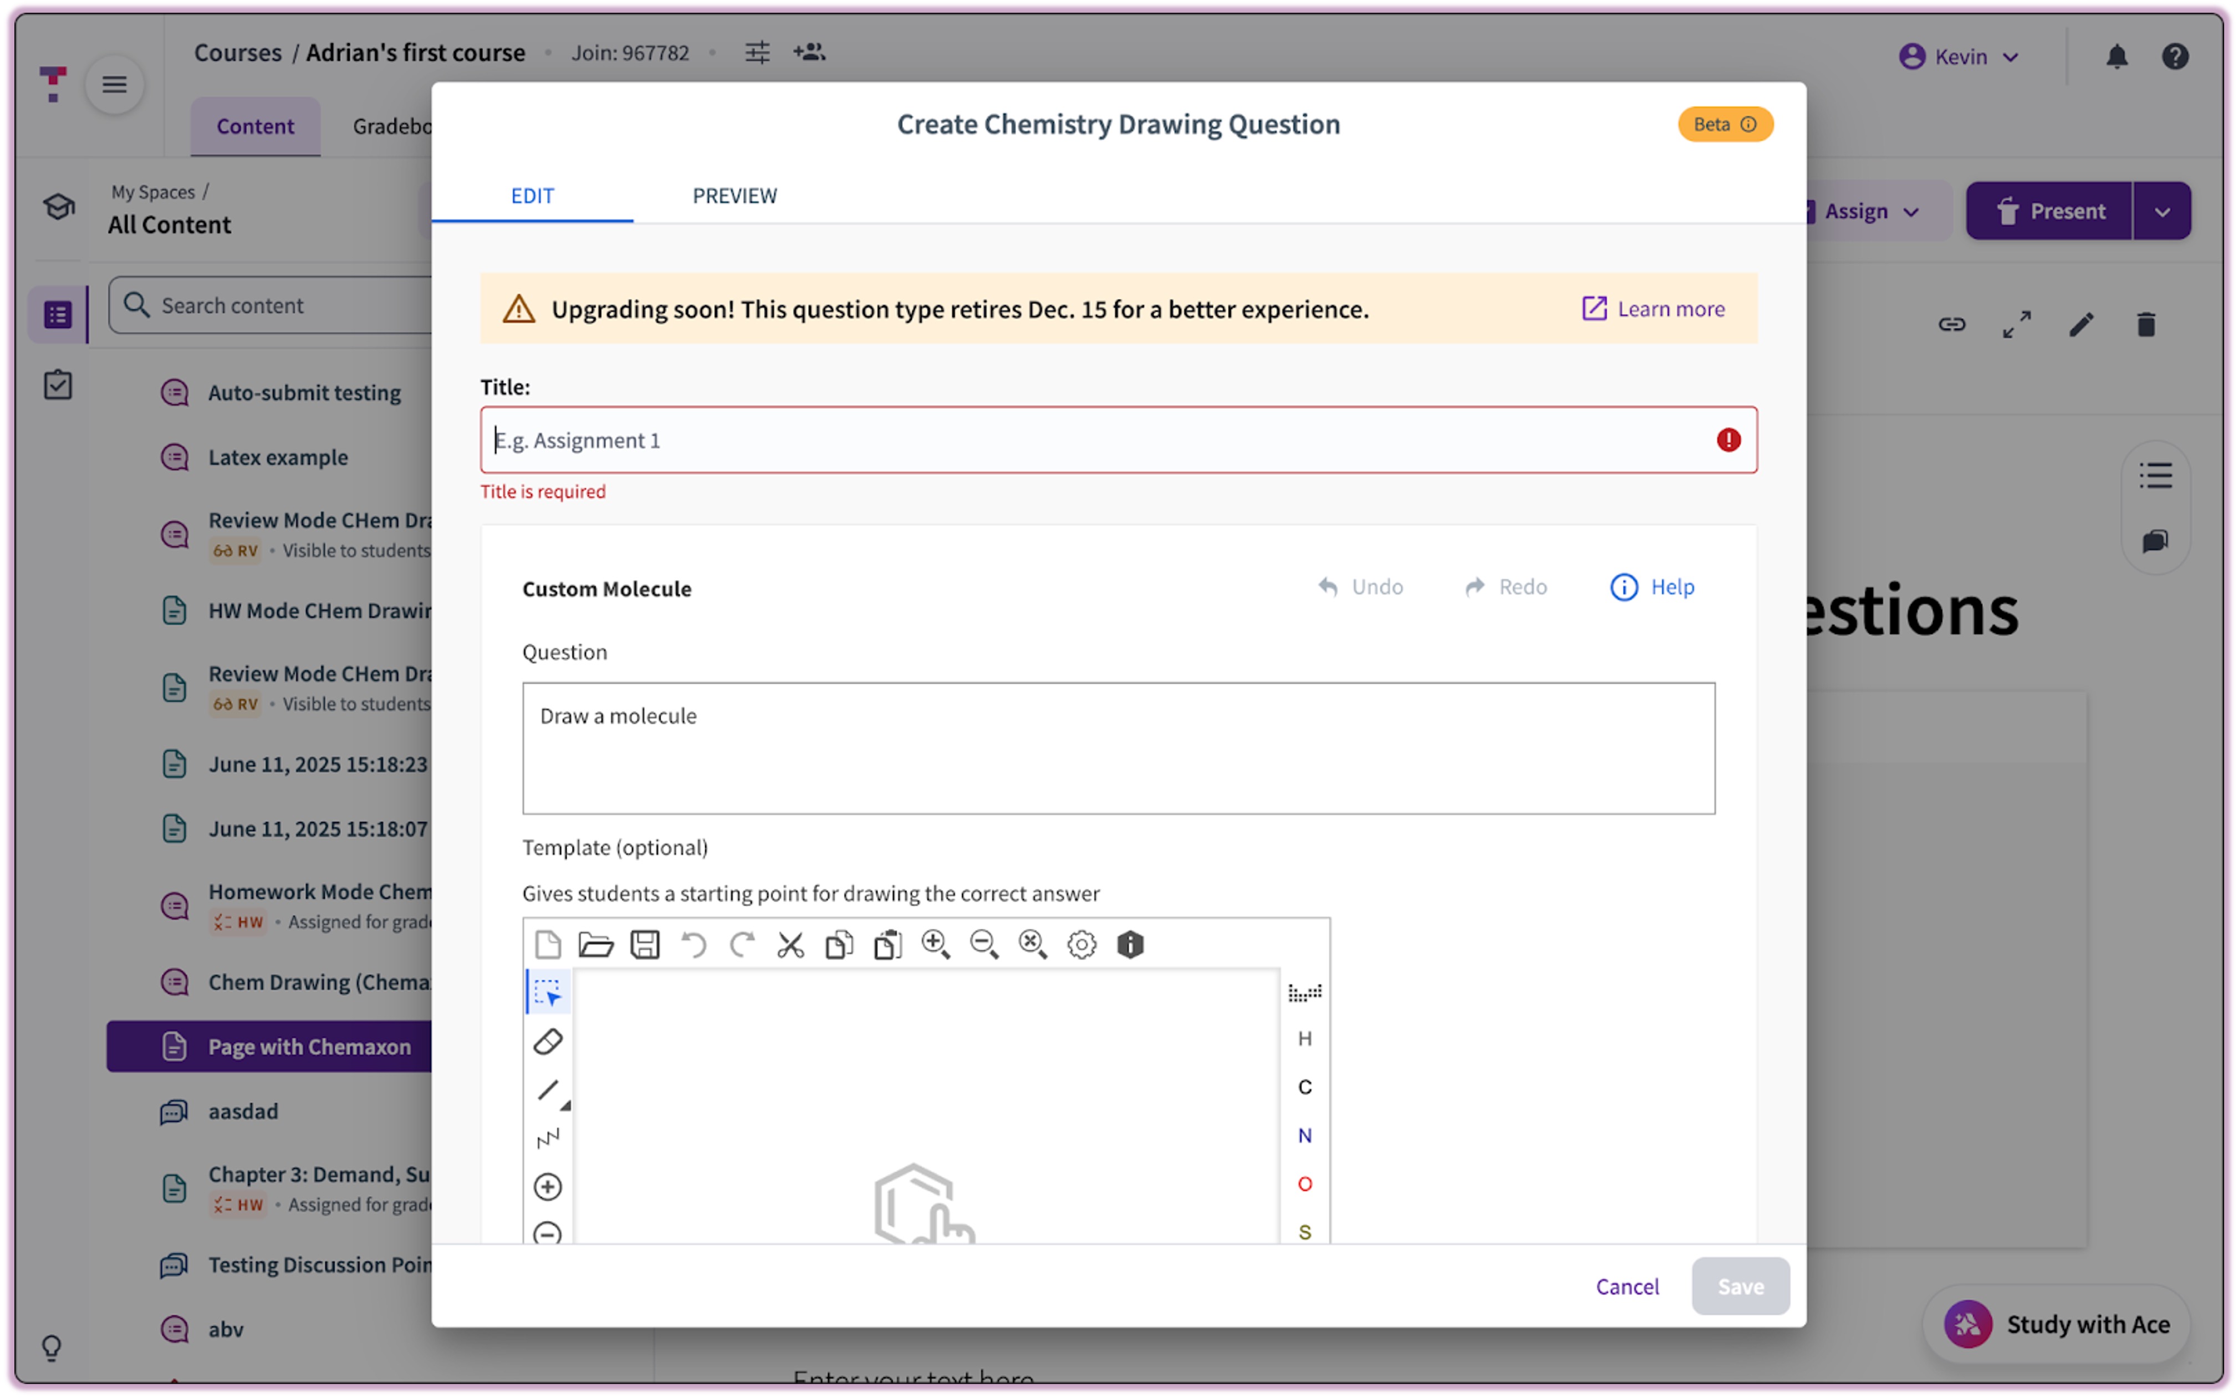Click the Save floppy icon in molecule editor
This screenshot has height=1399, width=2238.
click(645, 945)
